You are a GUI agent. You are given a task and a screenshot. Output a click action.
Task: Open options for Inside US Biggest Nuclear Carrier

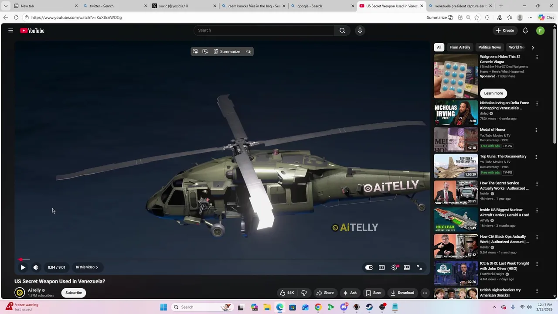pos(537,211)
